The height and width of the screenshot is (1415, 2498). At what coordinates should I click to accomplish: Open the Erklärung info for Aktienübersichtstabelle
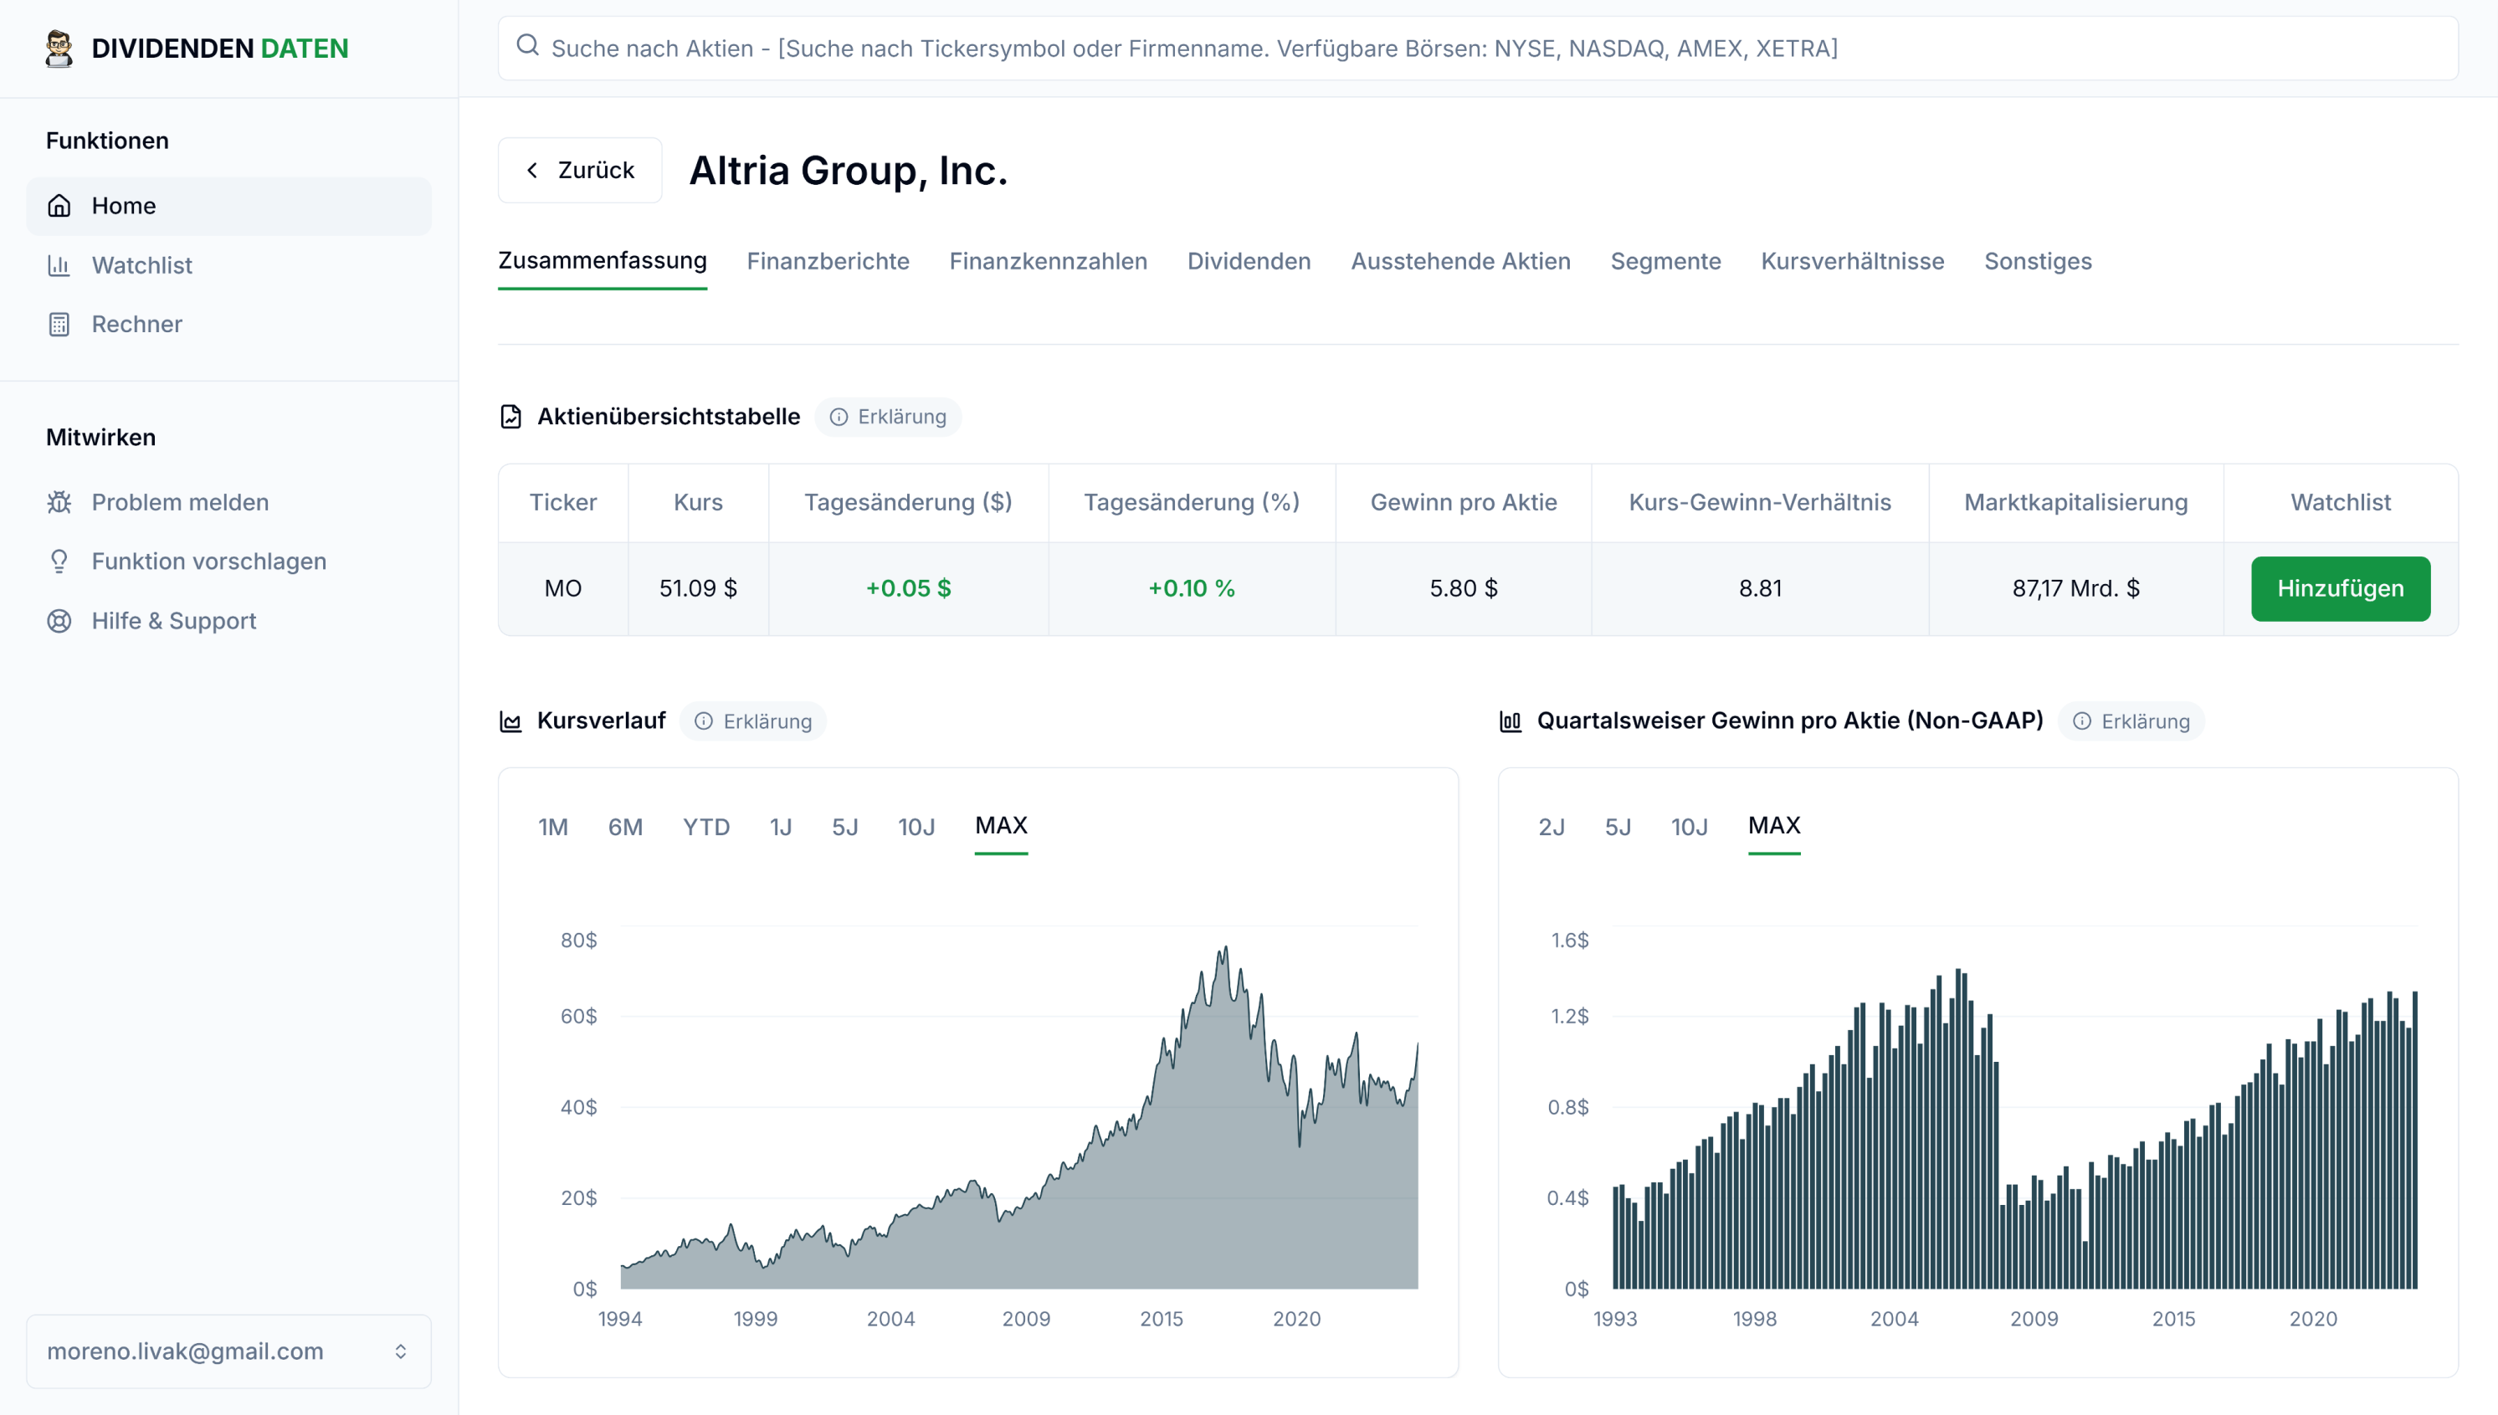pyautogui.click(x=888, y=417)
